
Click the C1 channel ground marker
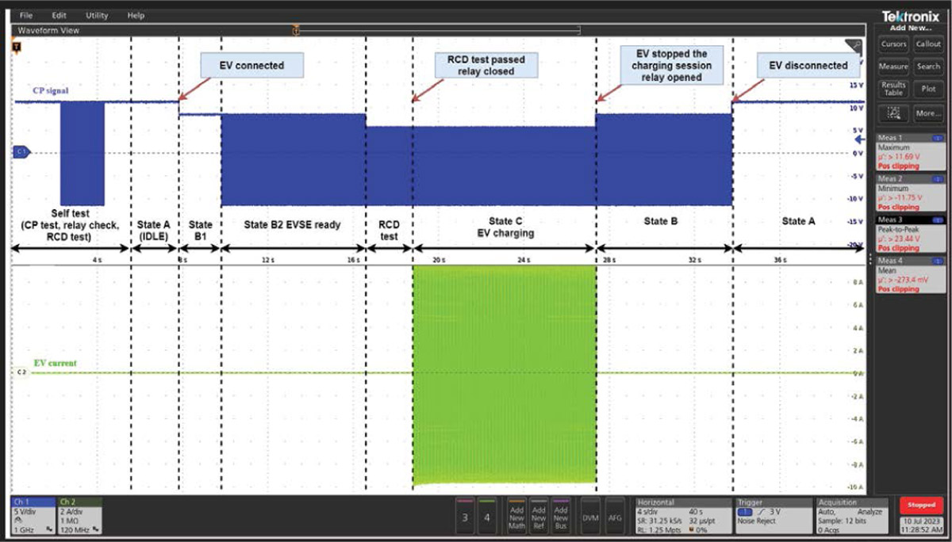click(21, 151)
